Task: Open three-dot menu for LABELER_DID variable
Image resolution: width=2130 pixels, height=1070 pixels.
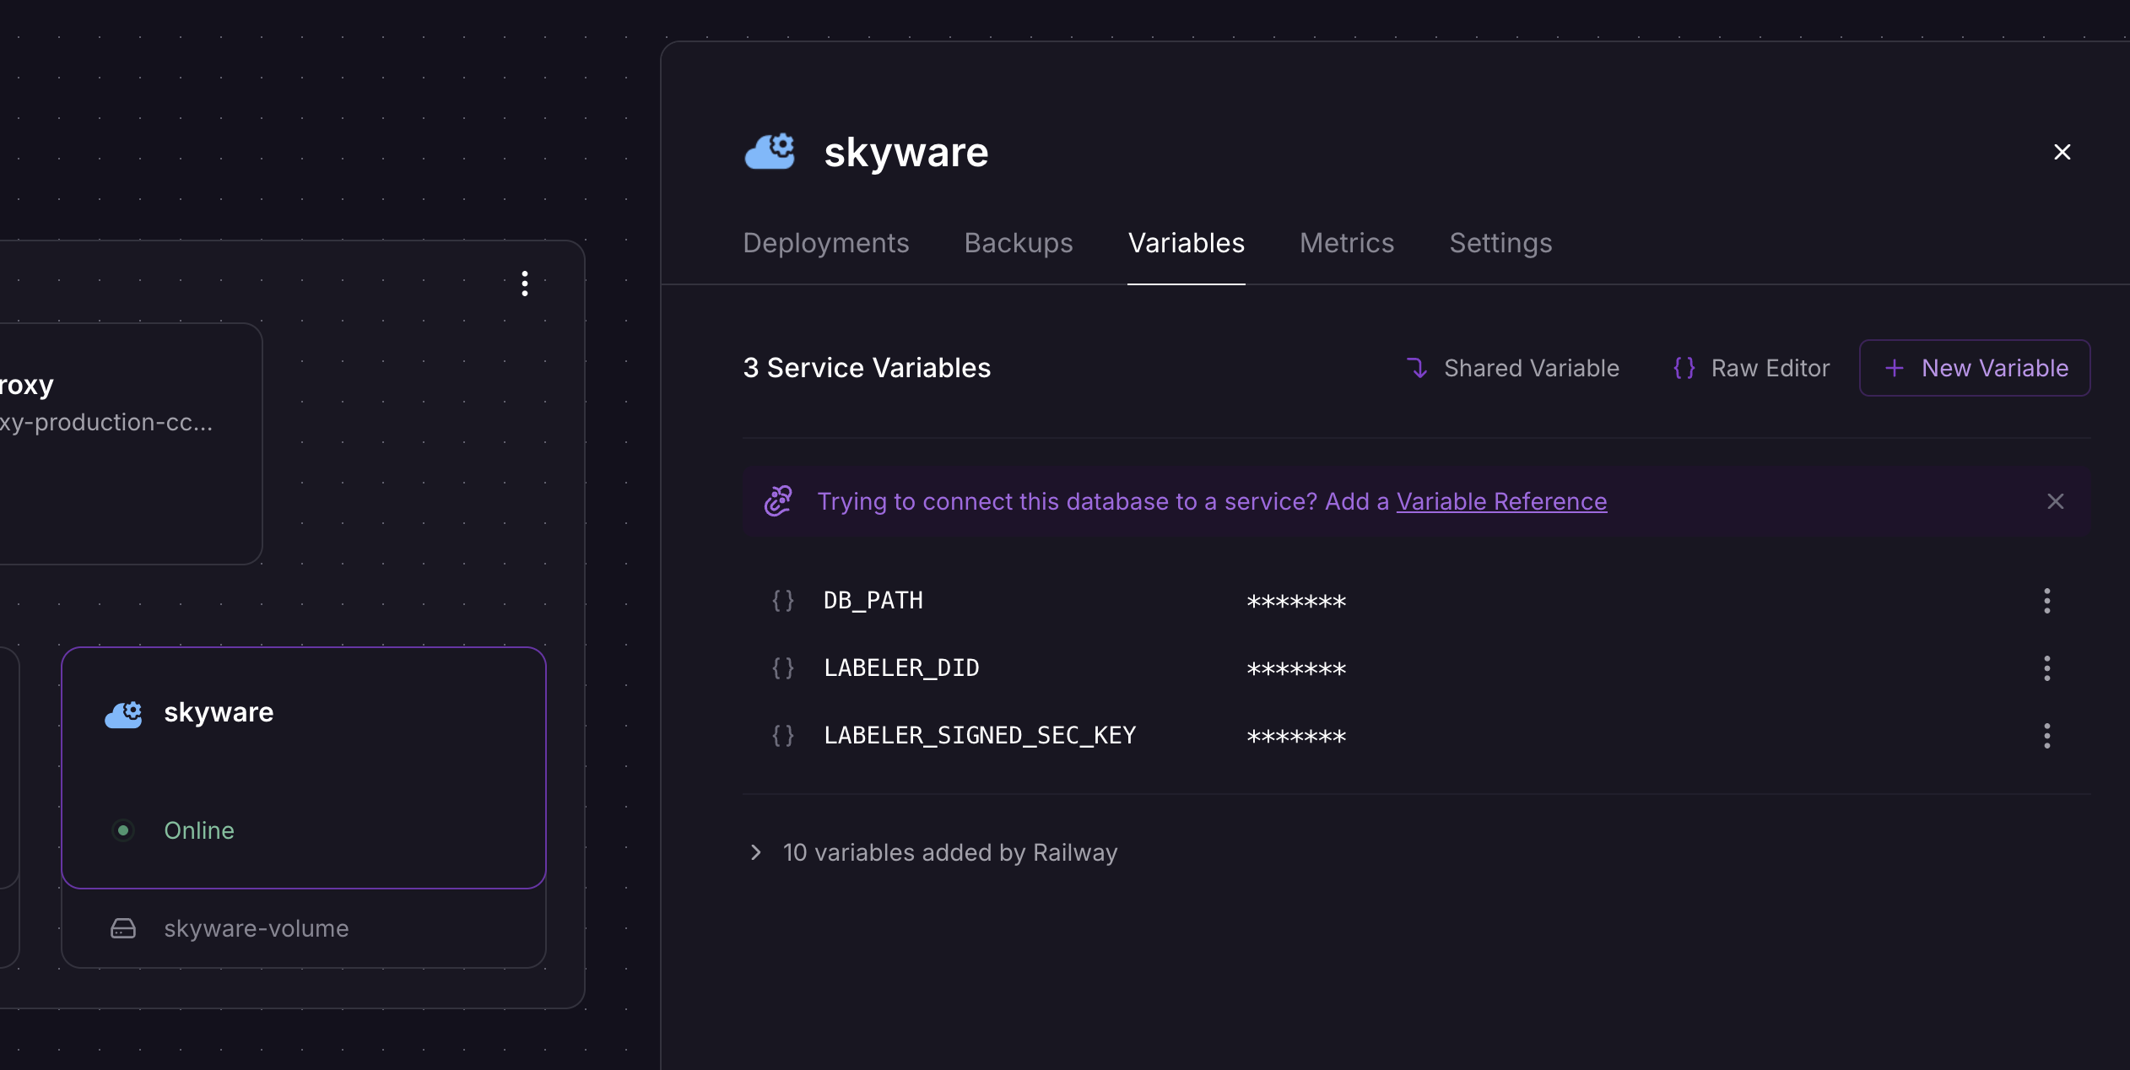Action: (x=2046, y=668)
